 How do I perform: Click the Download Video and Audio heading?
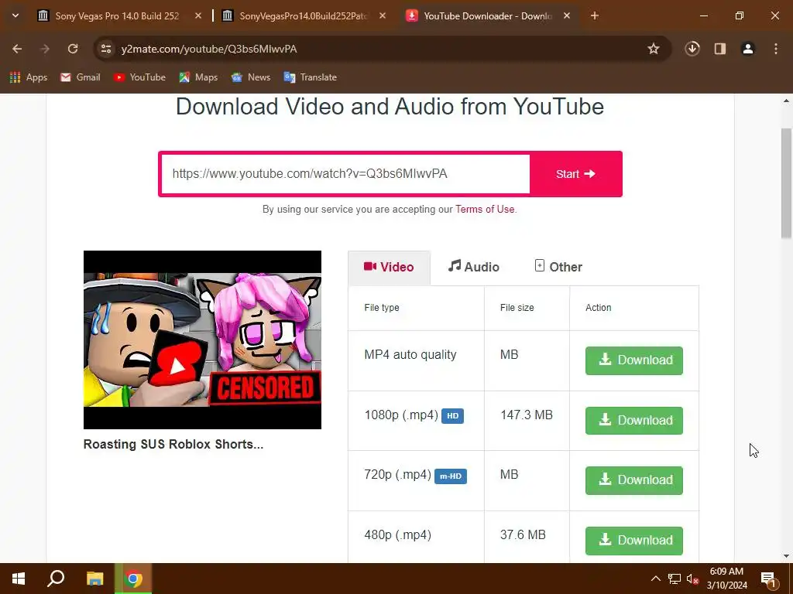tap(390, 107)
